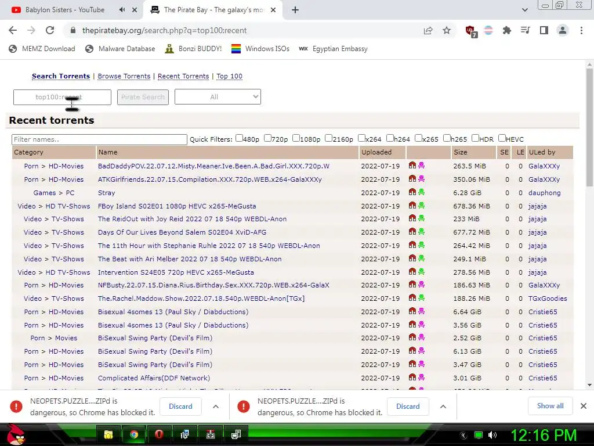This screenshot has width=594, height=446.
Task: Open MEMZ Download bookmark
Action: tap(42, 49)
